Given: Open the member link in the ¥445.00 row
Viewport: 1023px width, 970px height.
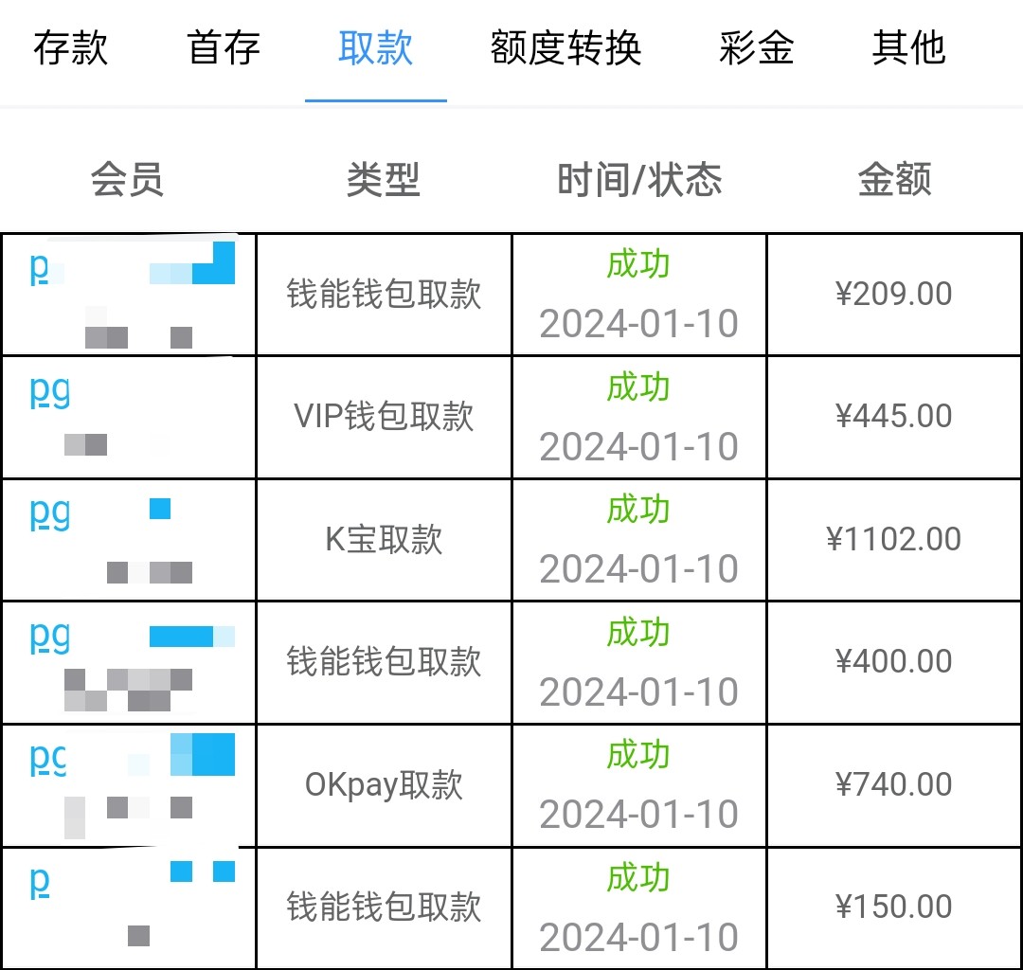Looking at the screenshot, I should (50, 392).
